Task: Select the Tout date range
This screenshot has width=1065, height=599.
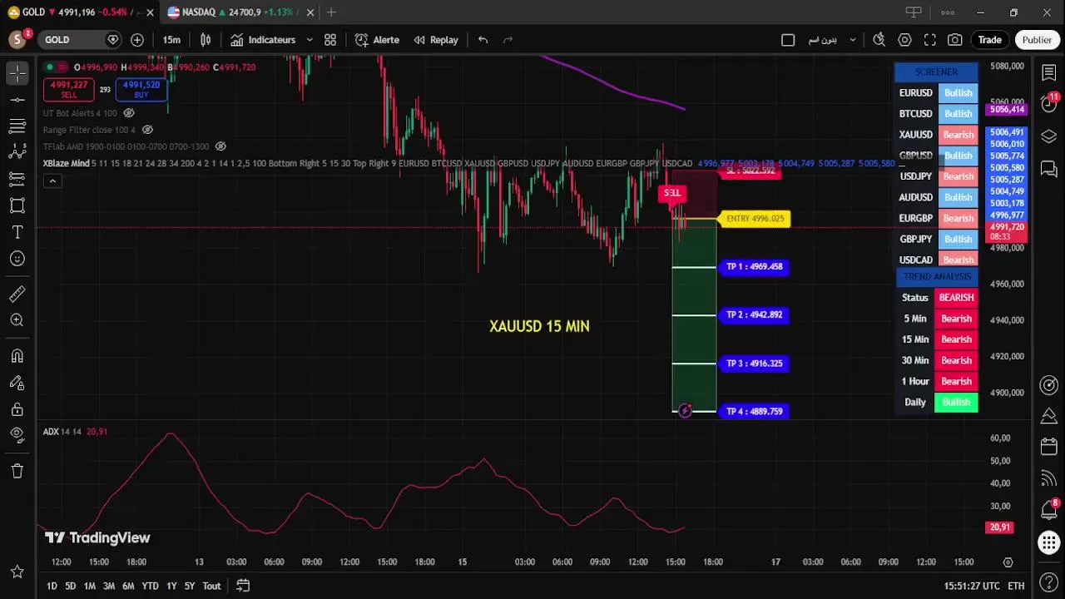Action: tap(211, 586)
